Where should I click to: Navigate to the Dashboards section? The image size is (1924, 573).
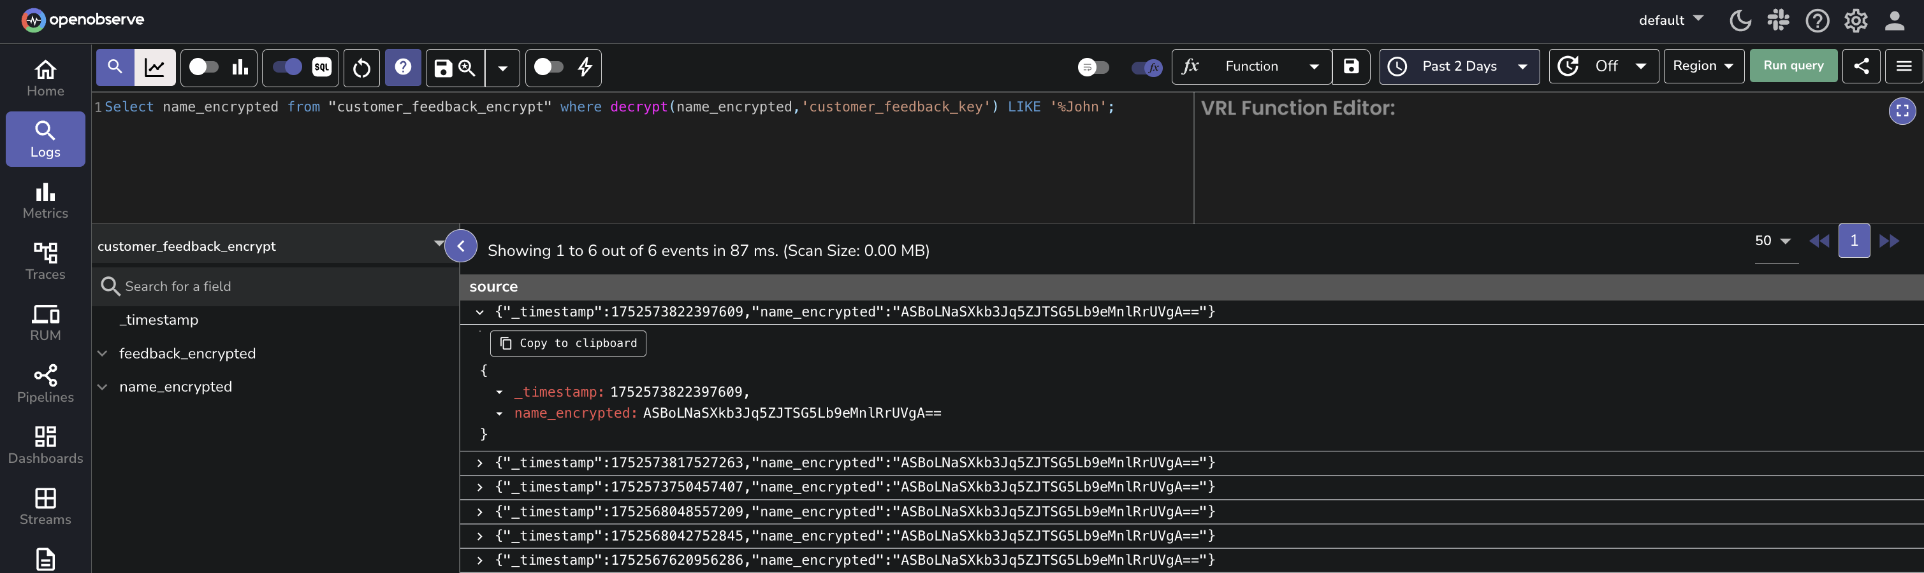pyautogui.click(x=45, y=444)
